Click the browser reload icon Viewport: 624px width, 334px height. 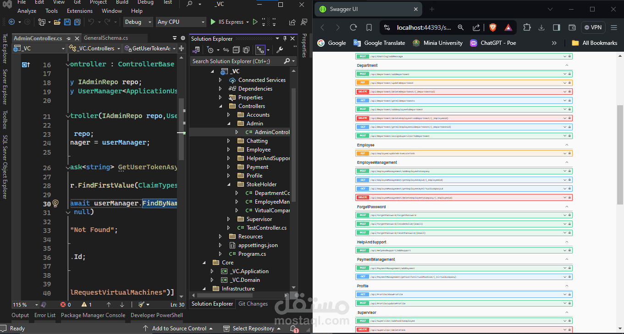(353, 27)
